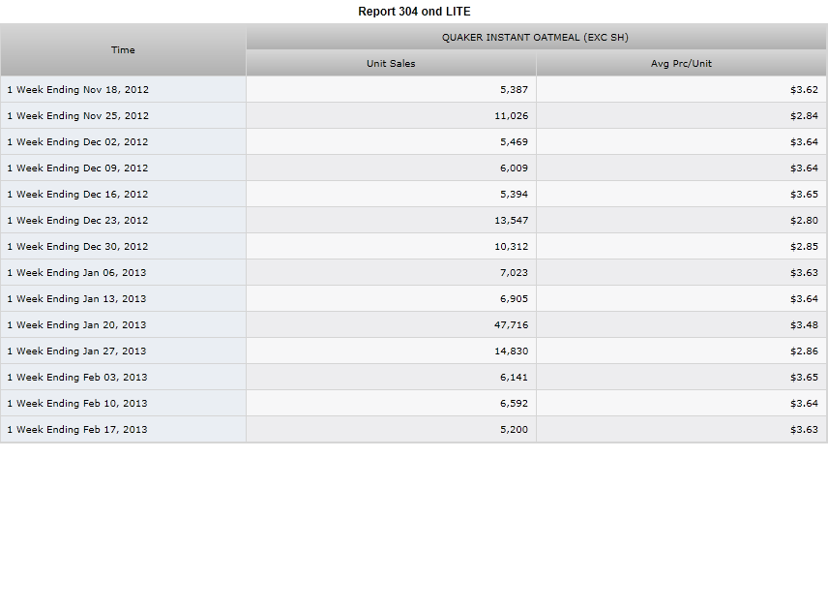
Task: Click unit sales value "5,469"
Action: click(514, 141)
